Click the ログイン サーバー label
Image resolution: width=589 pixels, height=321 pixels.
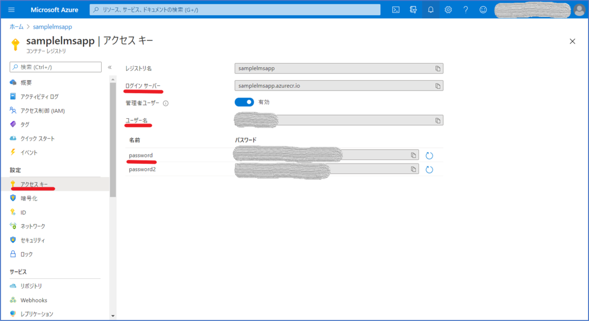click(x=143, y=86)
